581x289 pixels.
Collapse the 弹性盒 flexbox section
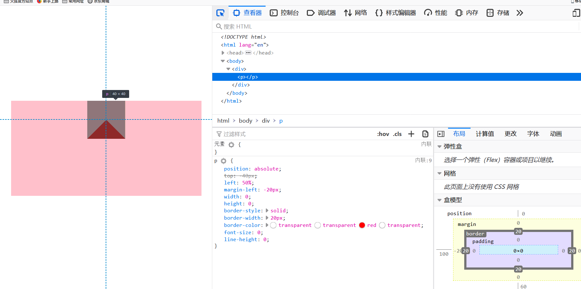tap(439, 147)
